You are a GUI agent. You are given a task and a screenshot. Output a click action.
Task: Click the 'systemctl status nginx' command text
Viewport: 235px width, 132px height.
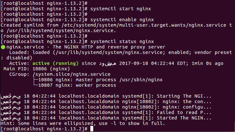point(122,42)
